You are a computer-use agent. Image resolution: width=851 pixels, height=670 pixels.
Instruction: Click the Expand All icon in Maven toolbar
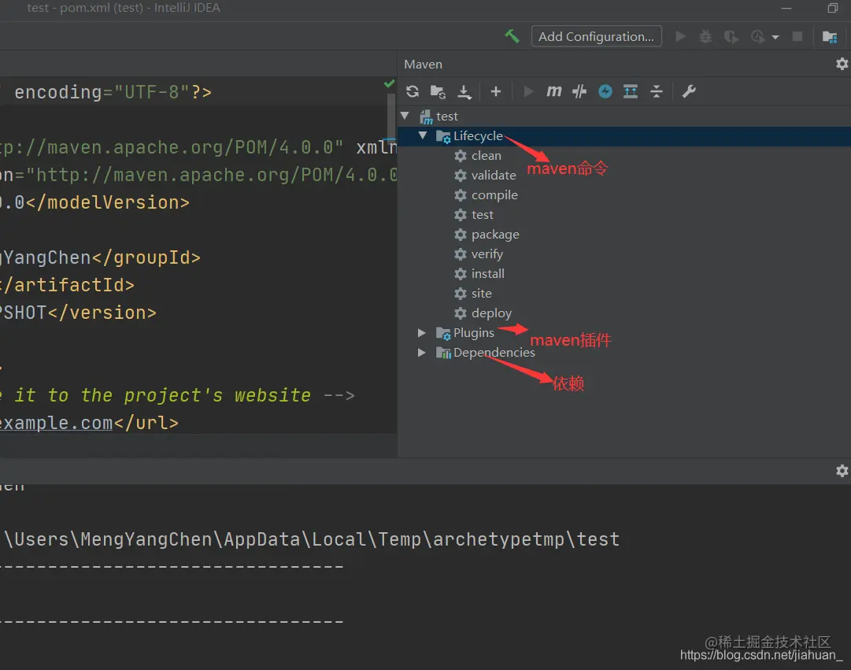[x=631, y=91]
